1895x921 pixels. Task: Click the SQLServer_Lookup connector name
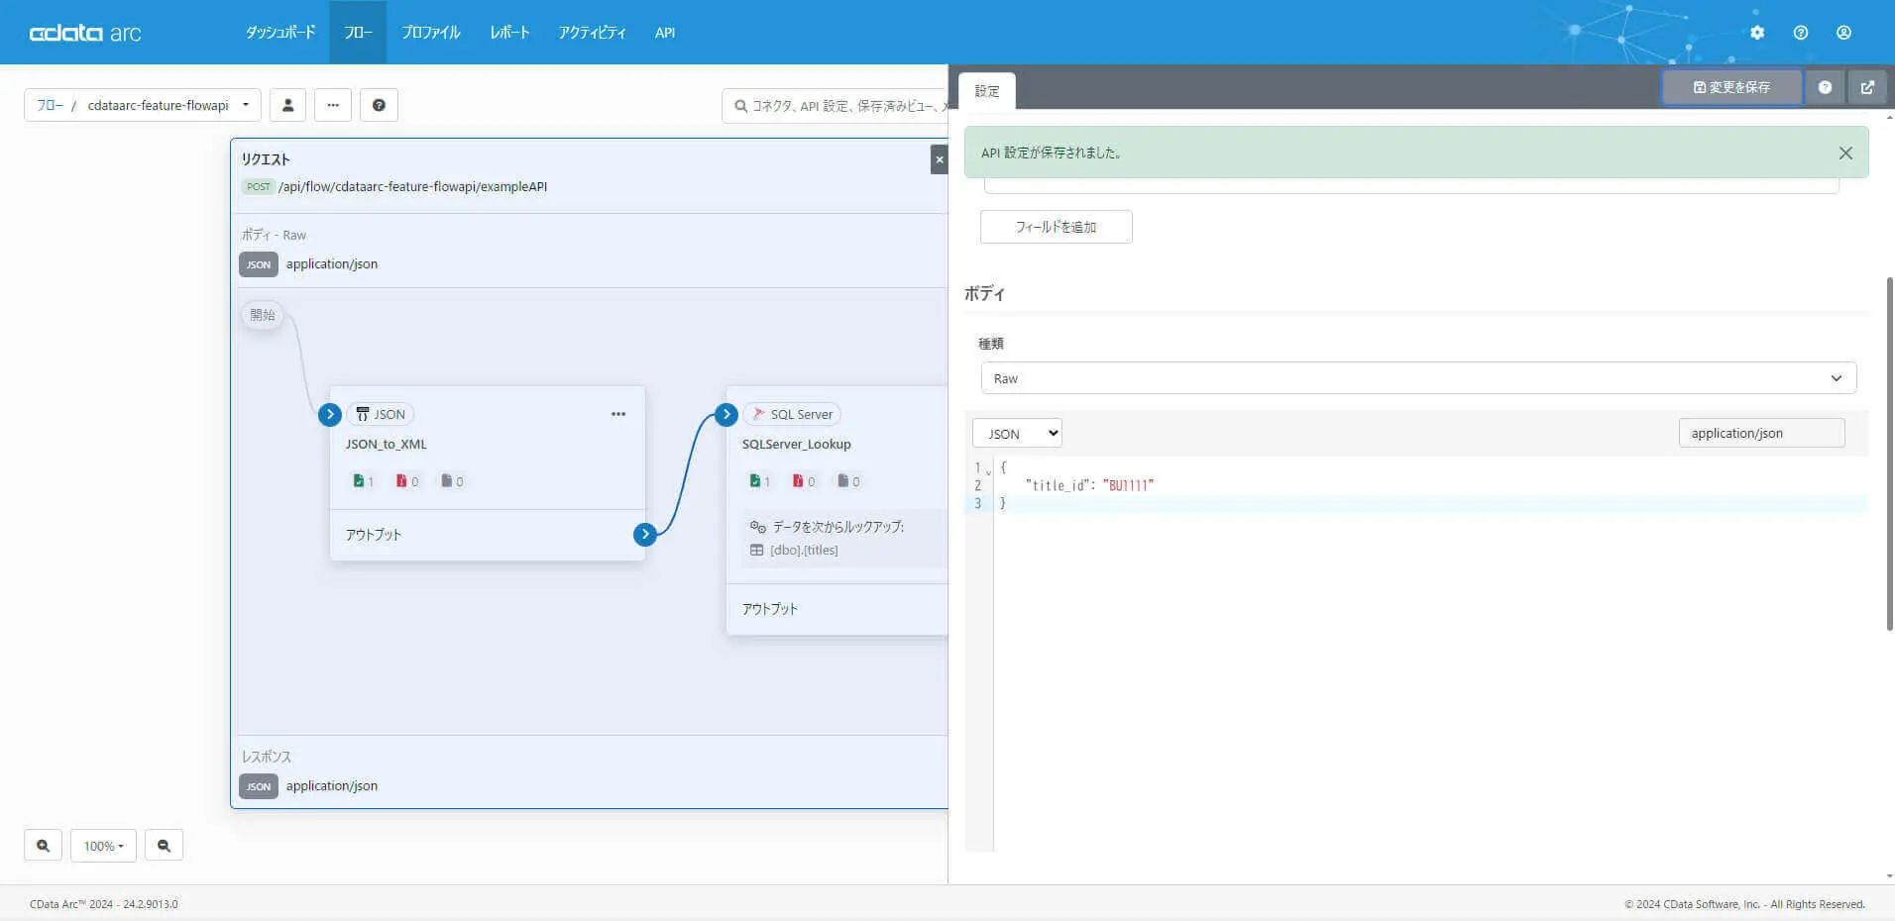pos(797,445)
